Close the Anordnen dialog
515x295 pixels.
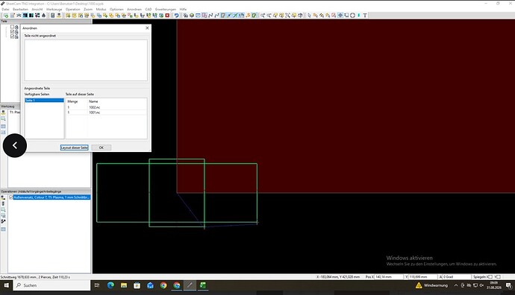coord(147,28)
